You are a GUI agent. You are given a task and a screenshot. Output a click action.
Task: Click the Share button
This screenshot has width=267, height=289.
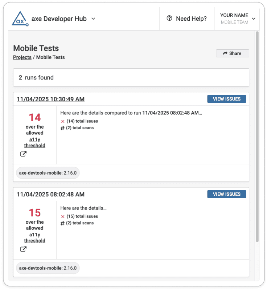(233, 53)
